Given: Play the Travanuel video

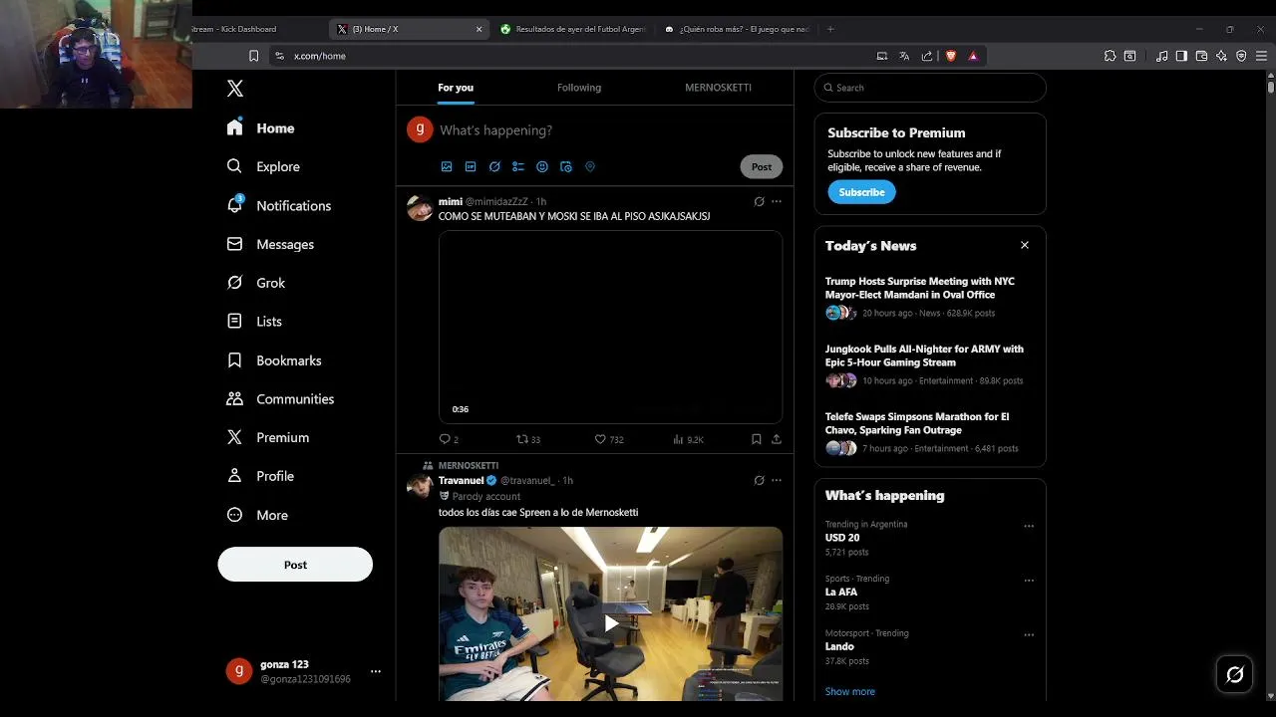Looking at the screenshot, I should (x=610, y=623).
